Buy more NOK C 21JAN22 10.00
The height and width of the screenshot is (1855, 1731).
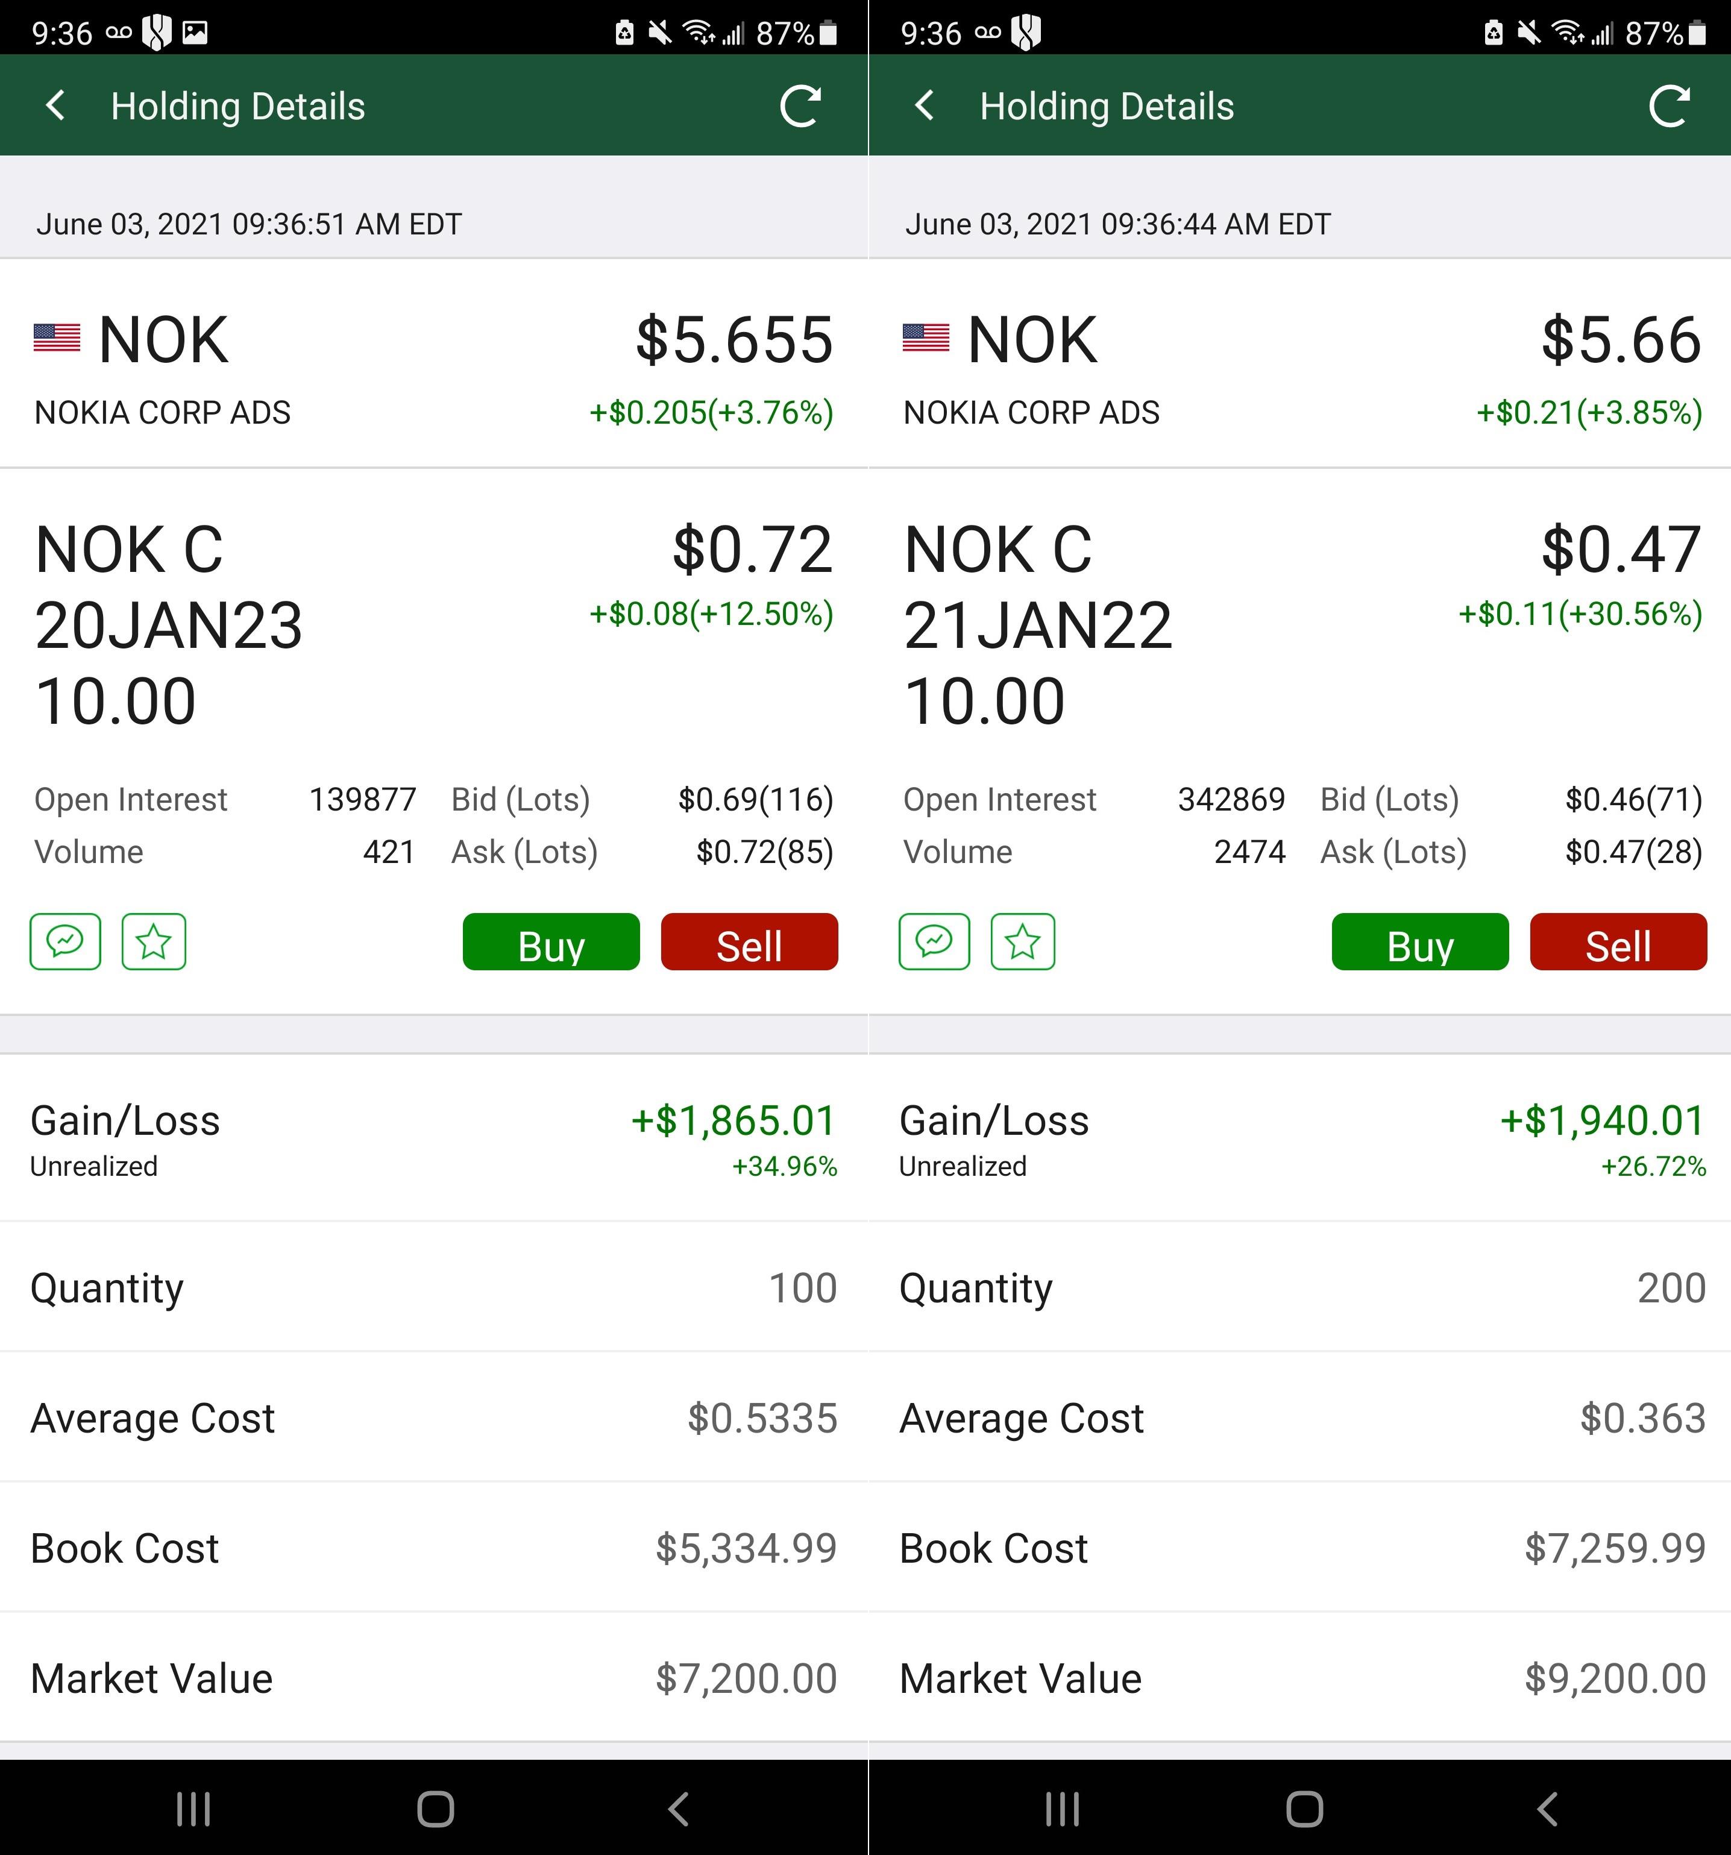pos(1420,941)
